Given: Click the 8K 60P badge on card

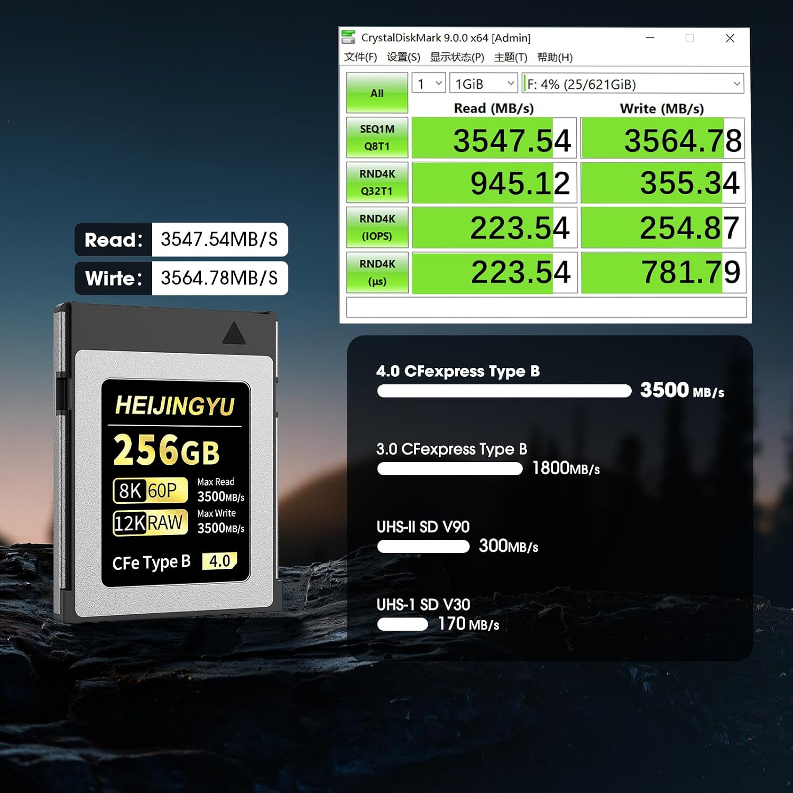Looking at the screenshot, I should coord(150,491).
